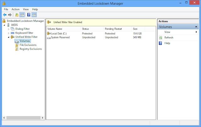The image size is (201, 127).
Task: Open the View submenu arrow in Actions
Action: (x=196, y=32)
